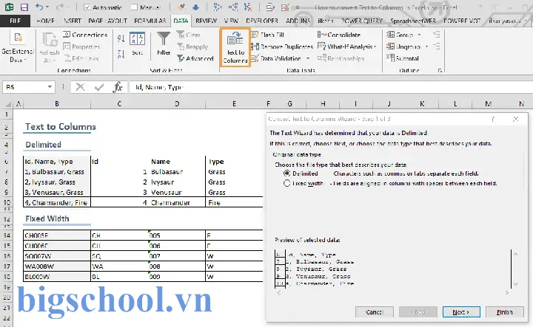Select column D header
The image size is (533, 327).
177,103
